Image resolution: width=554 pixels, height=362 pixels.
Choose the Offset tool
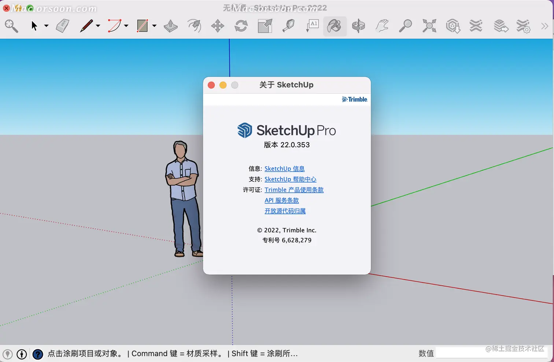194,26
